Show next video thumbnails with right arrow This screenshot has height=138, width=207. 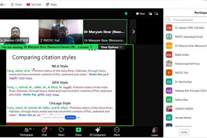[x=133, y=31]
